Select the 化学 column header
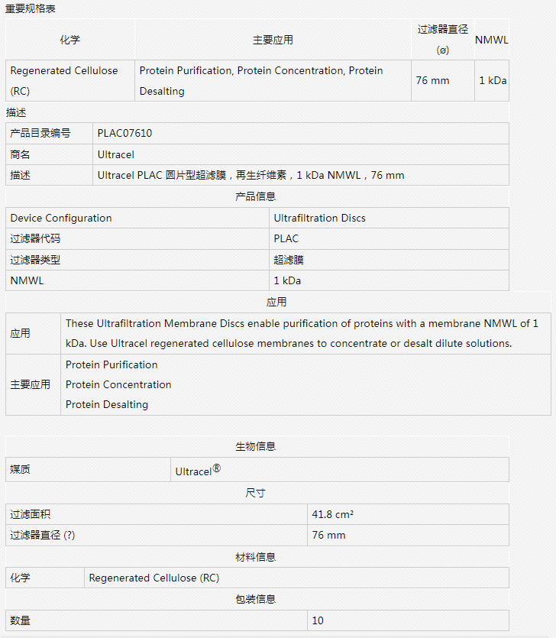The width and height of the screenshot is (556, 638). [x=70, y=40]
